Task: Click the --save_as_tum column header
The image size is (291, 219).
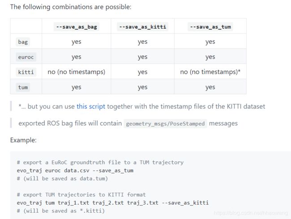Action: (x=210, y=27)
